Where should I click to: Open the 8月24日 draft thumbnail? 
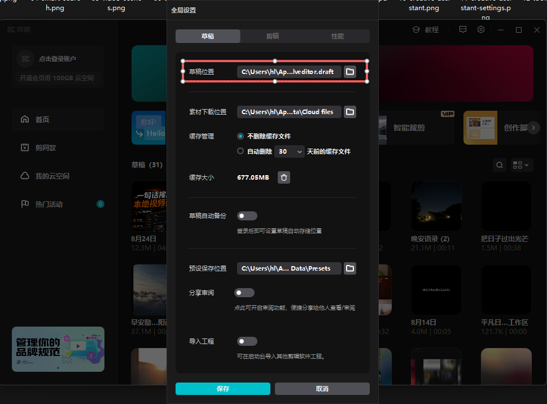(x=149, y=206)
